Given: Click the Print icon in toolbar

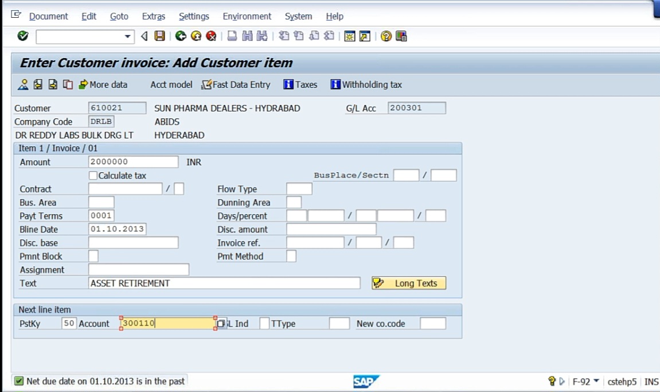Looking at the screenshot, I should point(232,36).
